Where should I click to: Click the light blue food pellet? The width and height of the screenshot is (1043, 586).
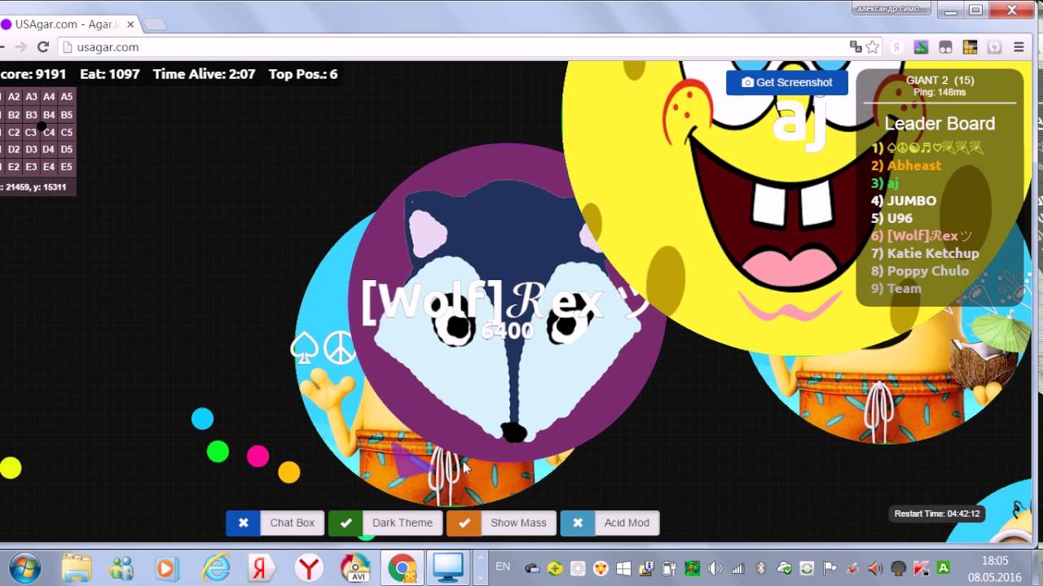(202, 419)
